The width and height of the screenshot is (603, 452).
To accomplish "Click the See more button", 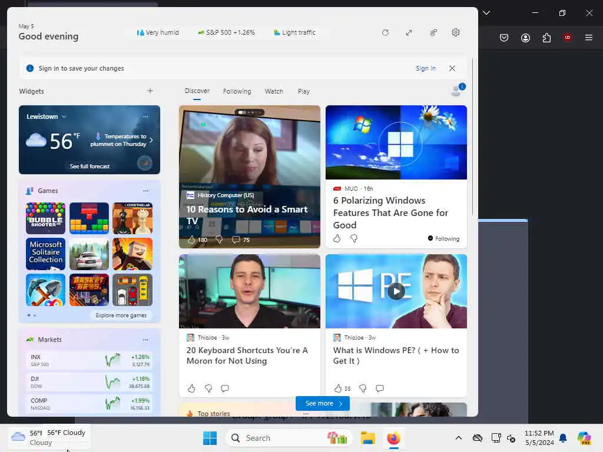I will point(323,404).
